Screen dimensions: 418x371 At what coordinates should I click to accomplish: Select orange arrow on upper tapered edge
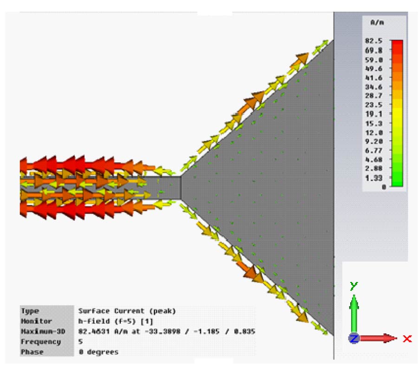[251, 103]
